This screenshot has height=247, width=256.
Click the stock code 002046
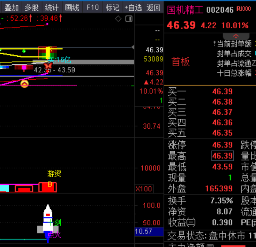coord(220,10)
